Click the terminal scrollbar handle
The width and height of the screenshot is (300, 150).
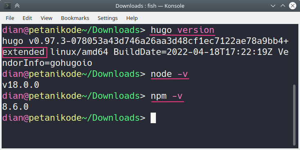tap(294, 115)
